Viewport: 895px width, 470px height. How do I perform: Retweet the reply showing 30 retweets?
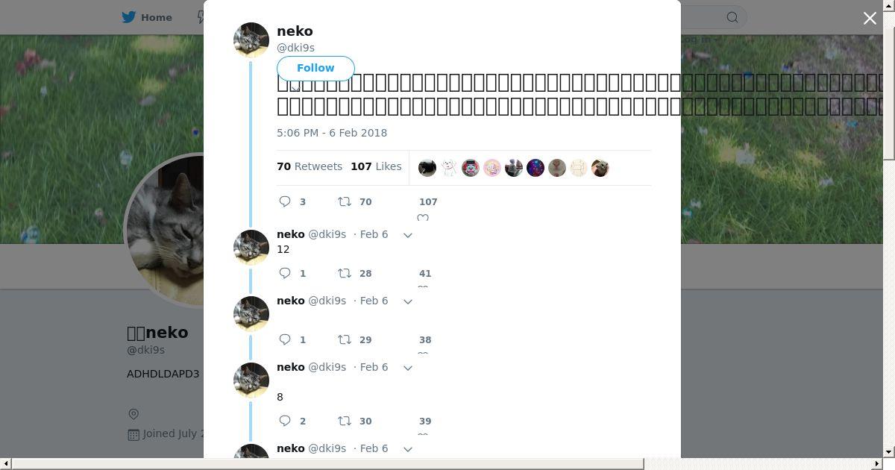pyautogui.click(x=354, y=421)
